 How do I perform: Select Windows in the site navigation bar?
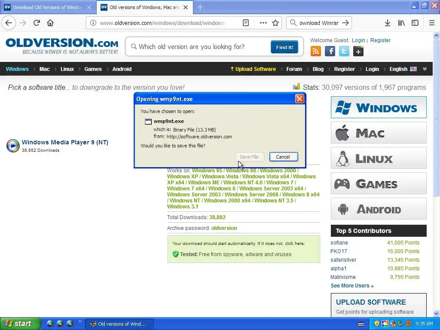(x=17, y=69)
